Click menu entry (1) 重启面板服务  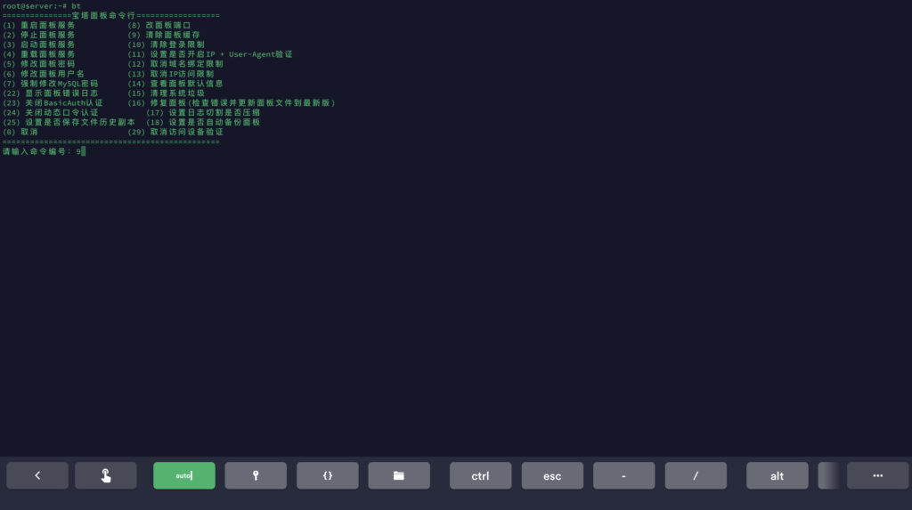click(x=39, y=25)
